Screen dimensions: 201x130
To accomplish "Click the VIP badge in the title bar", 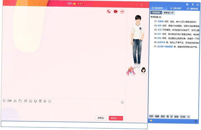I will coord(80,4).
